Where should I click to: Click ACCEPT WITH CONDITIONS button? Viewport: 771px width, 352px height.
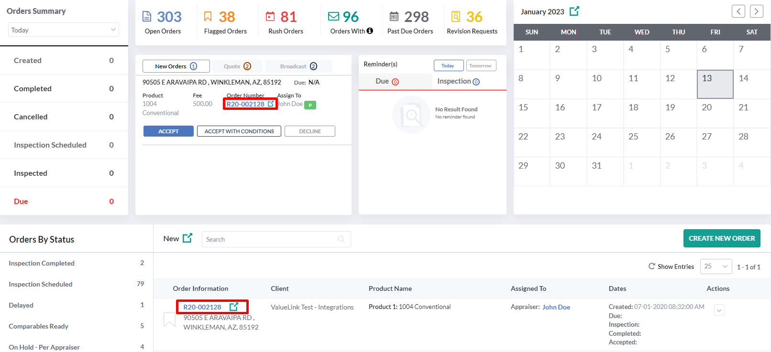pyautogui.click(x=239, y=131)
